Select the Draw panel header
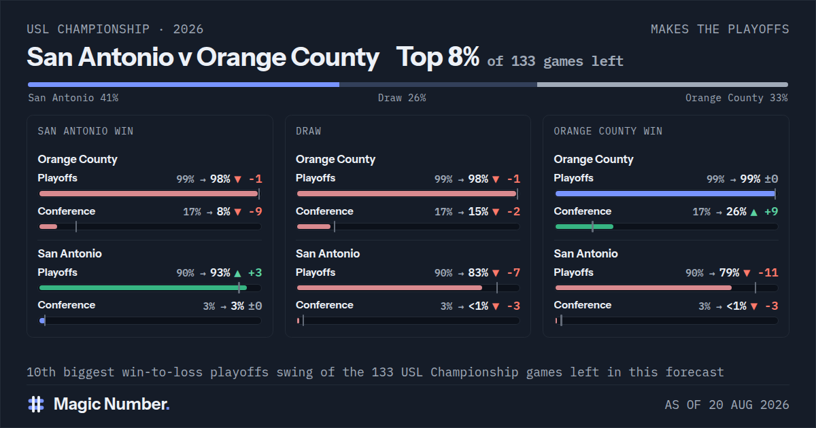Image resolution: width=816 pixels, height=428 pixels. 309,131
